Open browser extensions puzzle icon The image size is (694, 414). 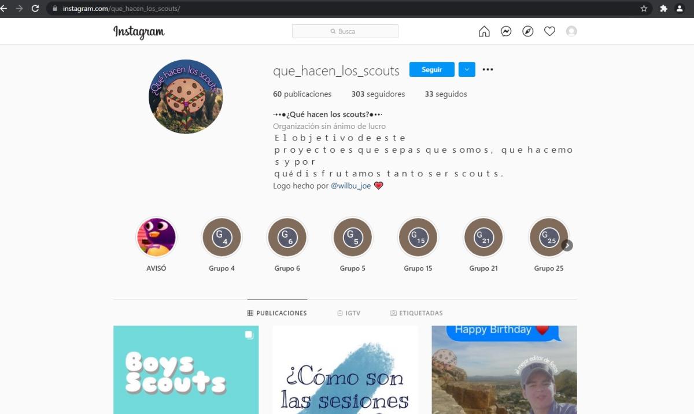point(663,9)
